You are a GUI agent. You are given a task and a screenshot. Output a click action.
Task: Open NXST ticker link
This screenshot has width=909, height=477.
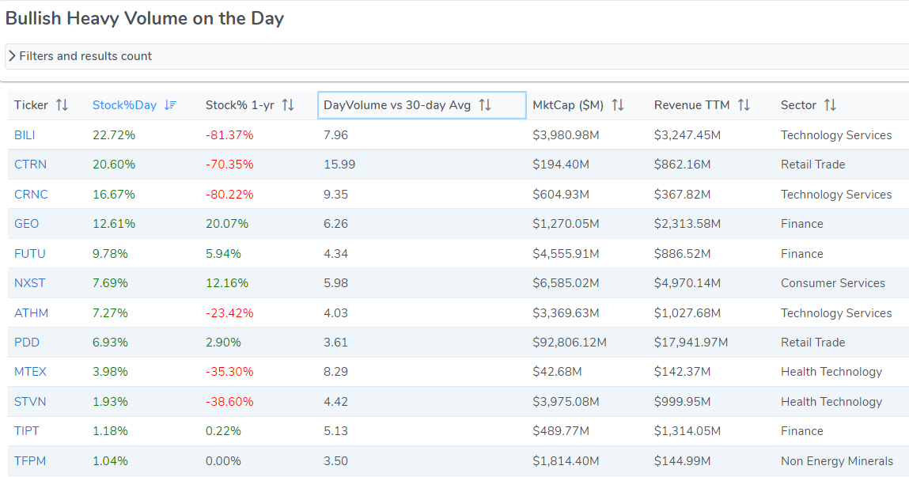click(x=29, y=283)
